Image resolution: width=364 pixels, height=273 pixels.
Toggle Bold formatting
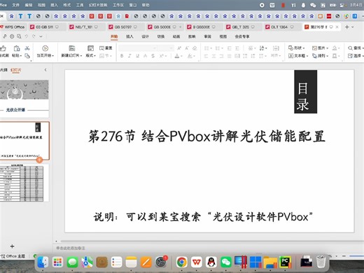coord(122,56)
